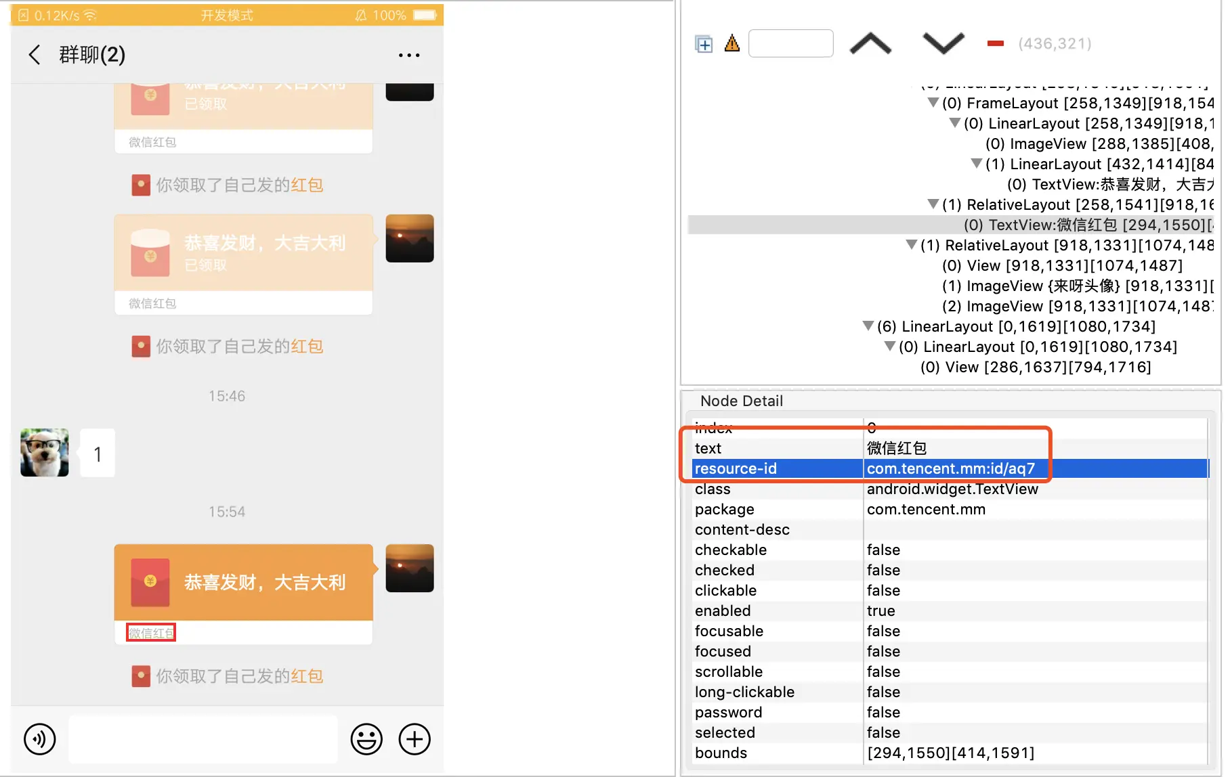Tap the battery icon in phone status bar
The height and width of the screenshot is (777, 1230).
(x=425, y=15)
